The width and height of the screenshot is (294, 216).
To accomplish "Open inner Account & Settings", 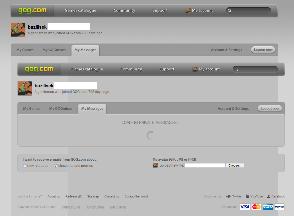I will [x=233, y=108].
